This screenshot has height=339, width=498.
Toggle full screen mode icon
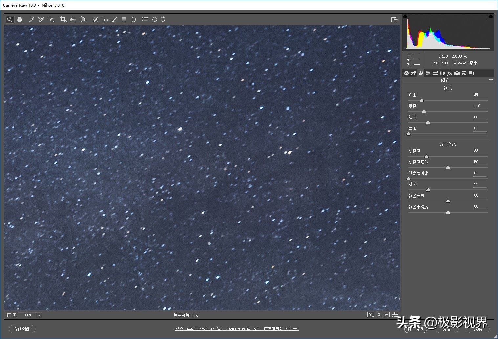394,19
